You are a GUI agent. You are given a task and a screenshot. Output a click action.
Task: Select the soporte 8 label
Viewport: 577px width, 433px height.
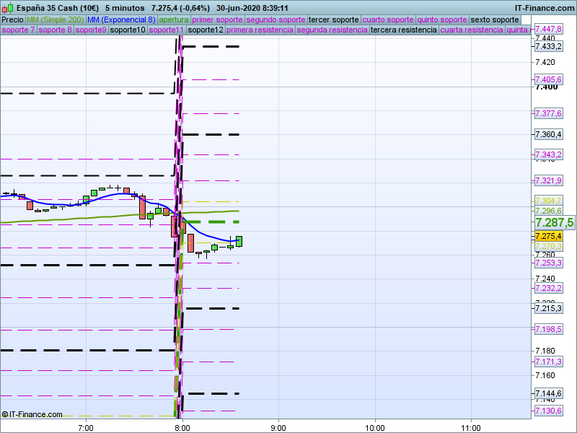pyautogui.click(x=56, y=30)
